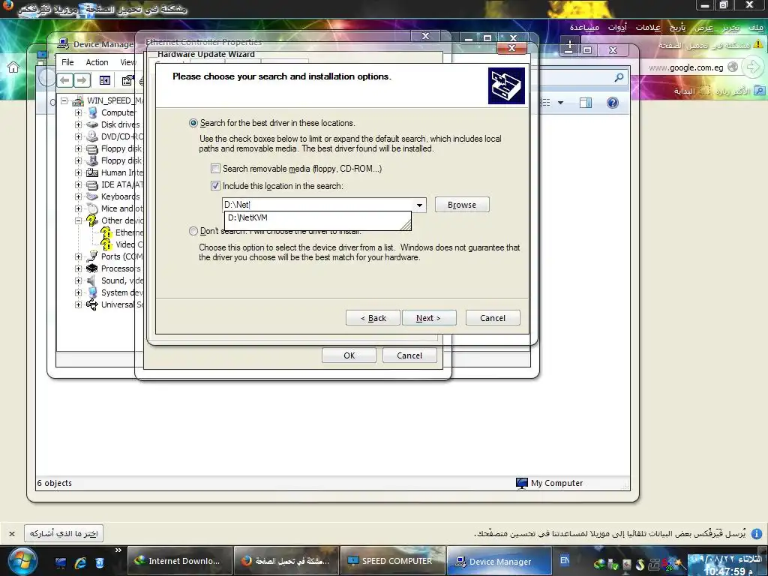This screenshot has height=576, width=768.
Task: Click Cancel in Ethernet Controller Properties dialog
Action: 409,355
